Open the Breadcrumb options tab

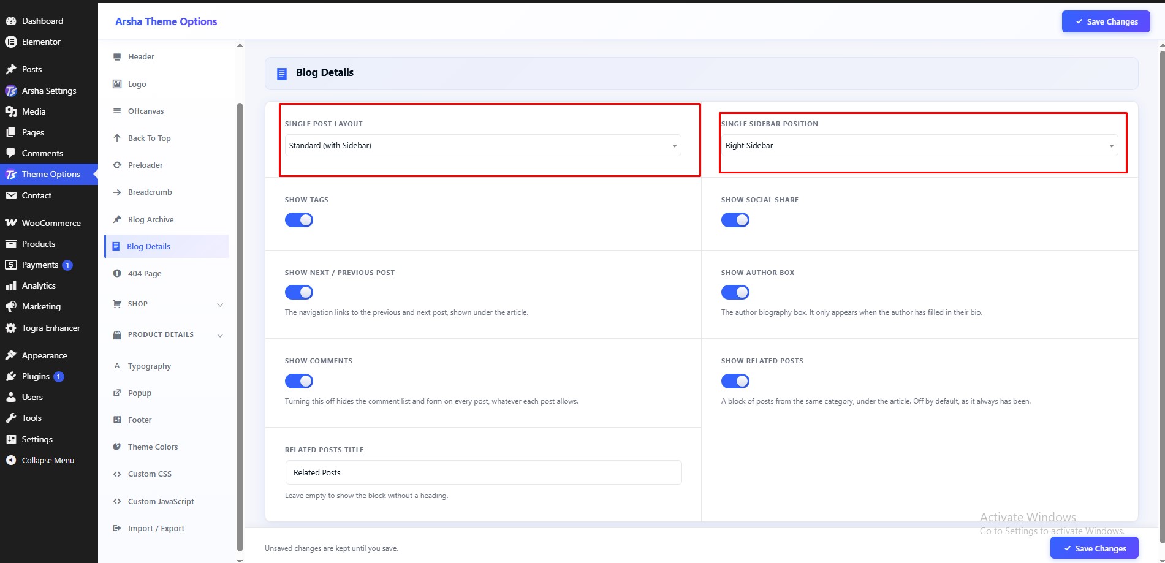[167, 192]
